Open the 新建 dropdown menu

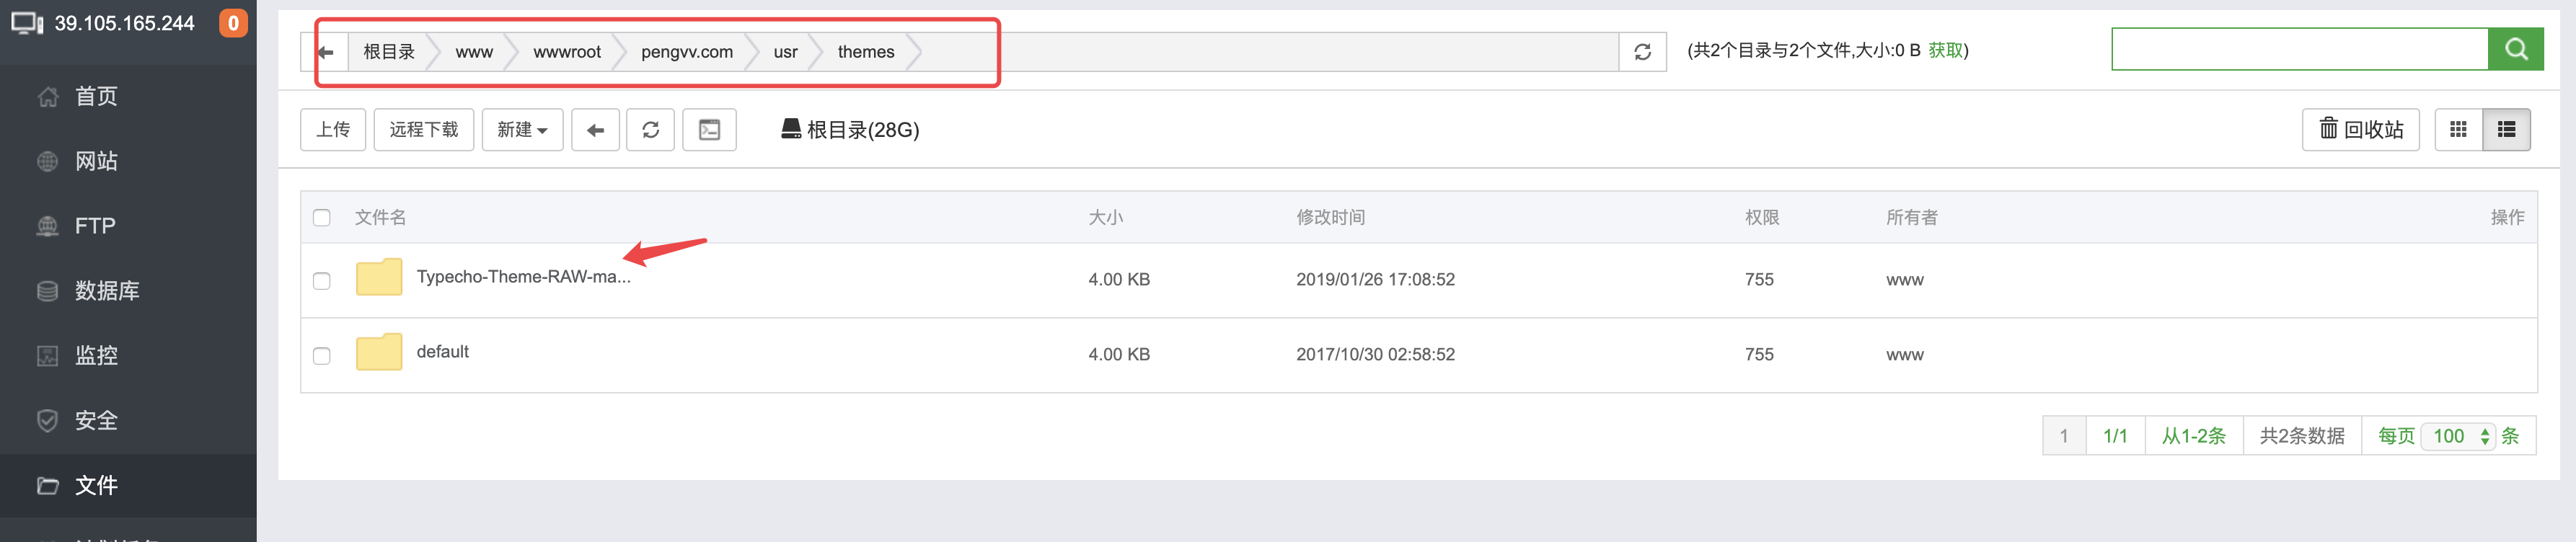(521, 129)
